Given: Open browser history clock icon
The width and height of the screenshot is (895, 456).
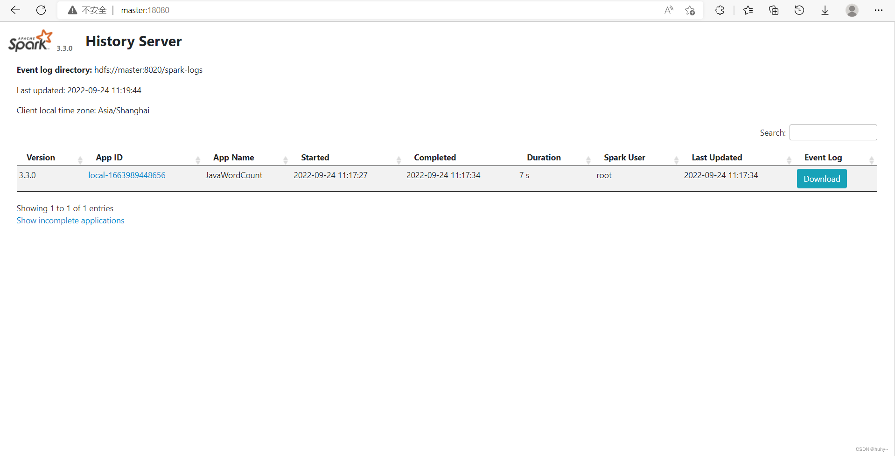Looking at the screenshot, I should 799,10.
